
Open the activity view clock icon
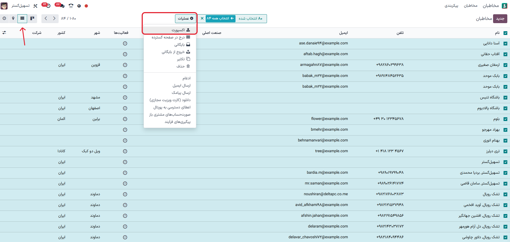click(4, 18)
